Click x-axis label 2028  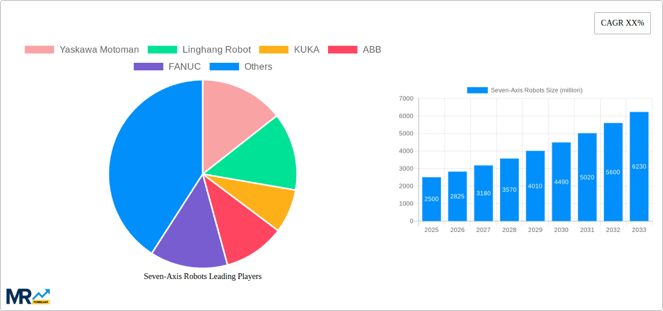509,230
